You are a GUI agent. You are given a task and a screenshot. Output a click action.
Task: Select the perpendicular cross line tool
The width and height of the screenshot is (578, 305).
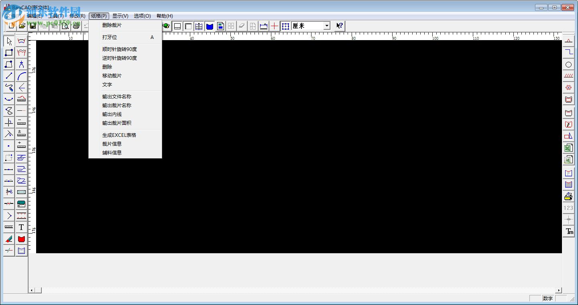pos(9,122)
